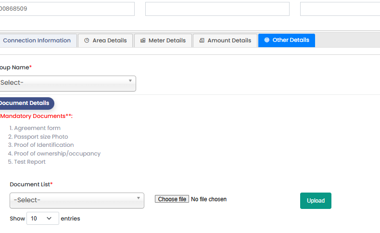Click the arrow on Group Name dropdown
This screenshot has width=380, height=233.
coord(130,81)
